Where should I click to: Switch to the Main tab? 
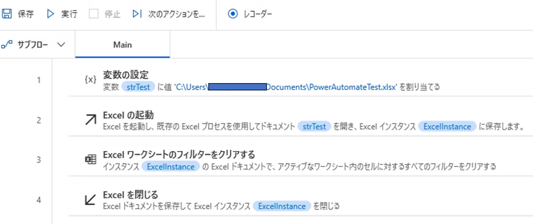click(123, 44)
